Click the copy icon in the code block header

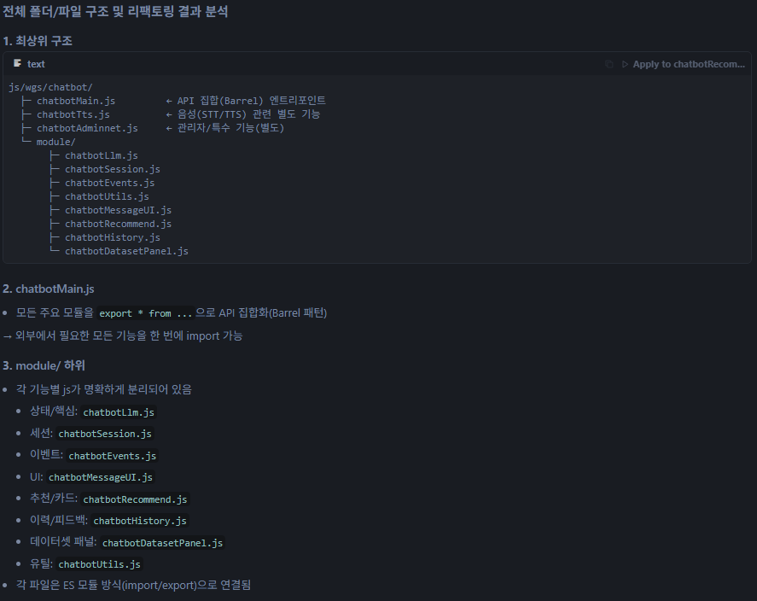(x=609, y=64)
